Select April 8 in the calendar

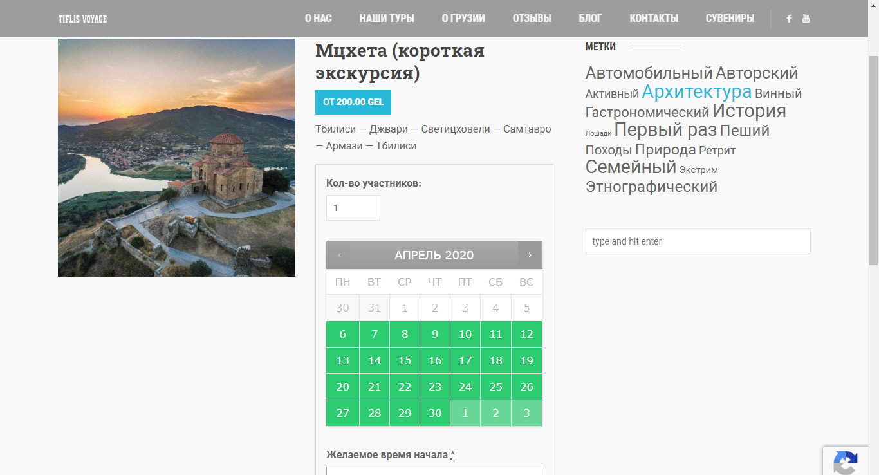click(404, 334)
